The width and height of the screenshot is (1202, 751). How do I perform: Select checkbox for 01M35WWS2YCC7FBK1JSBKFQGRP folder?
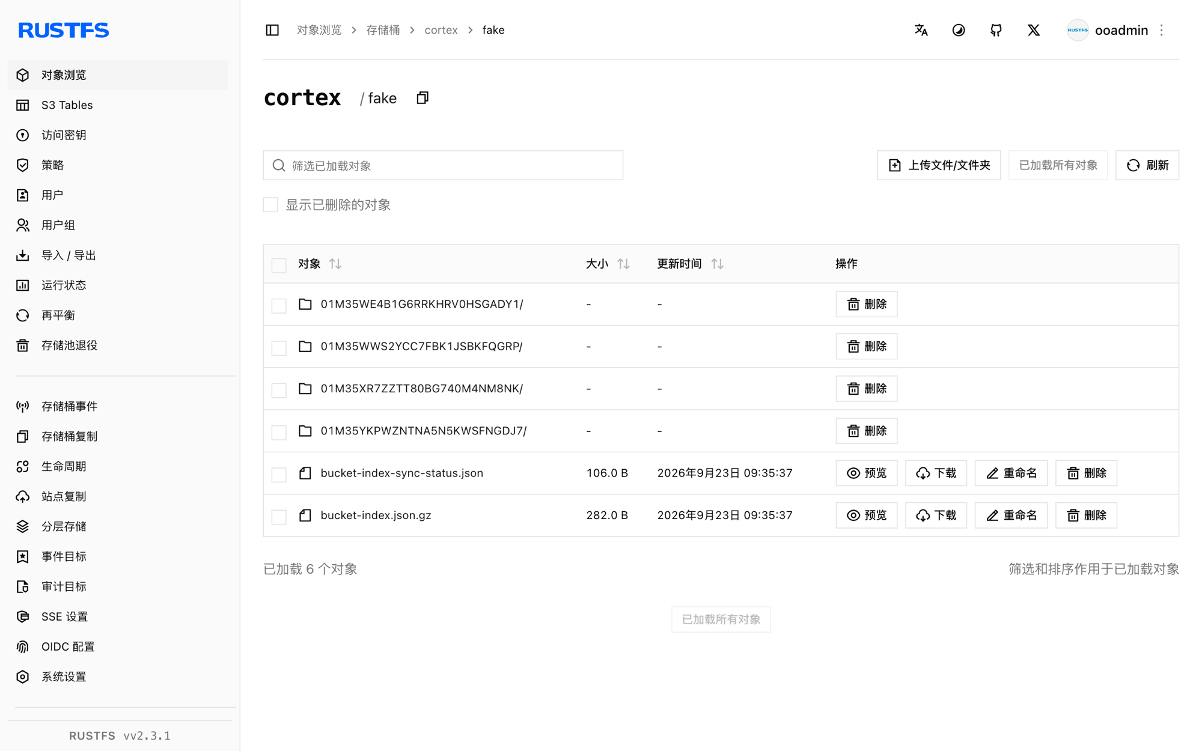[279, 347]
